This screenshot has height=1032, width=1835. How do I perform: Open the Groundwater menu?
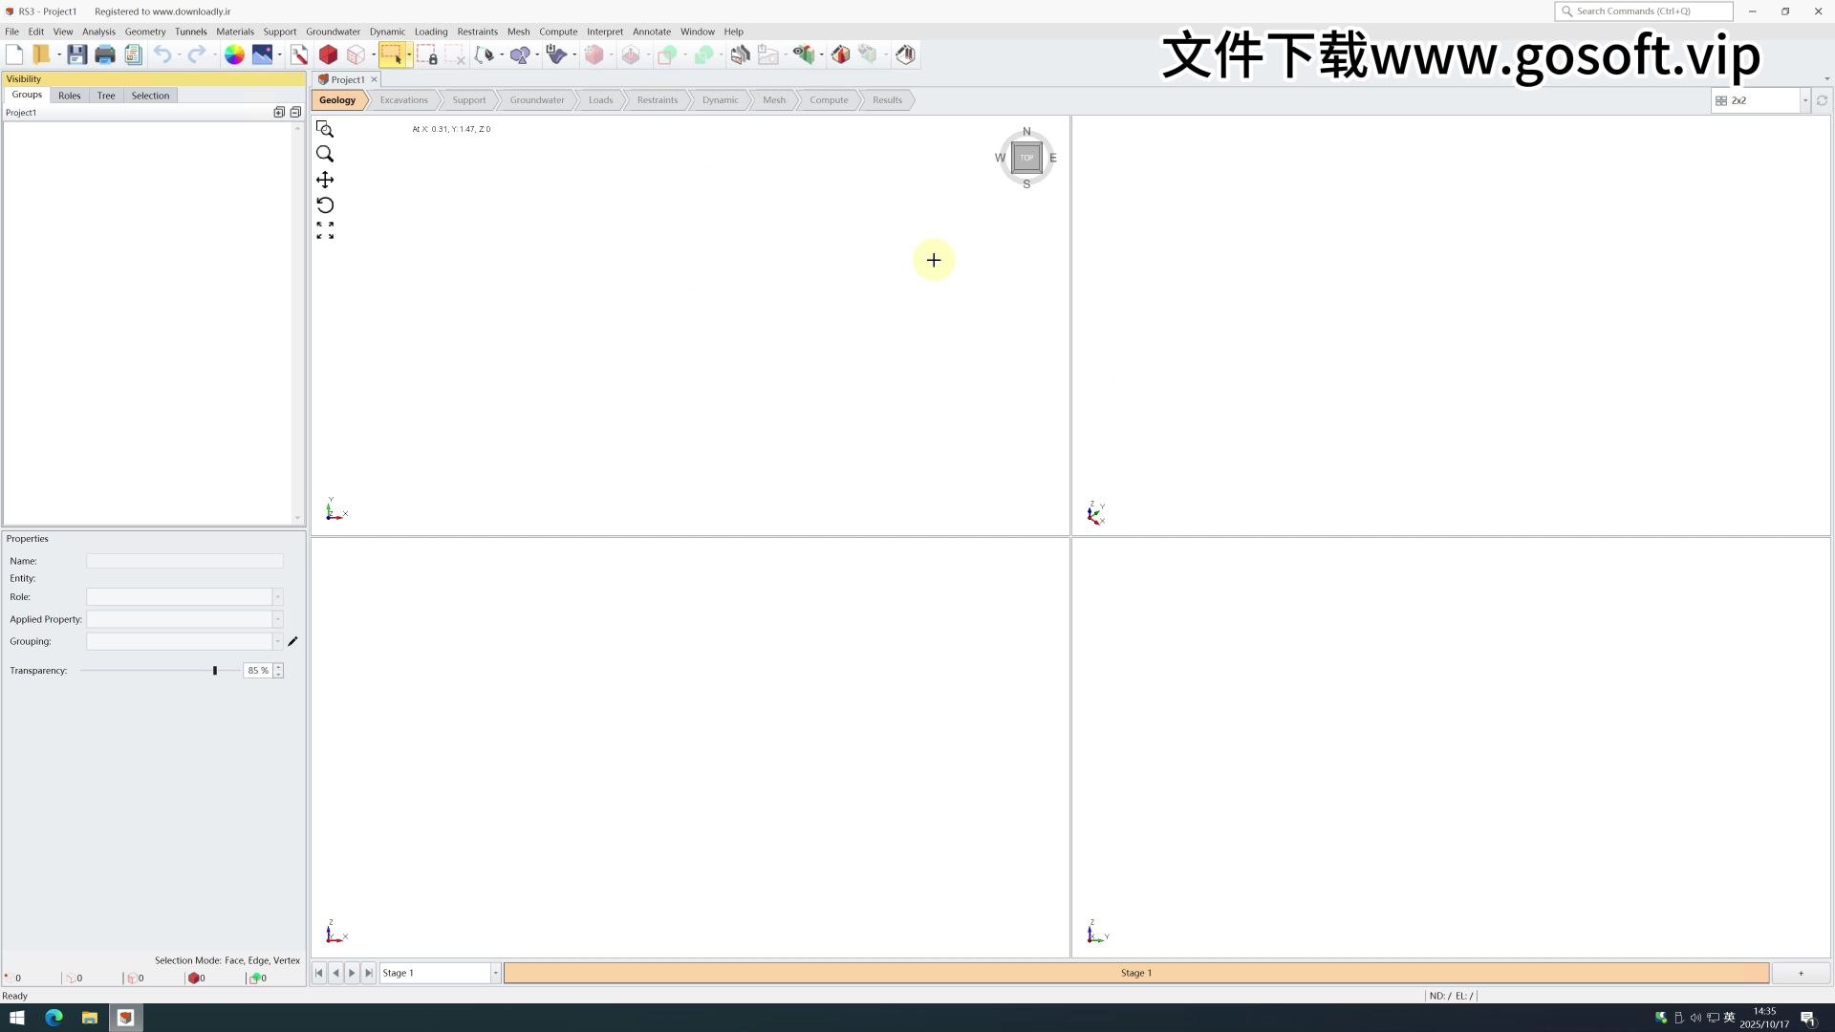click(334, 32)
